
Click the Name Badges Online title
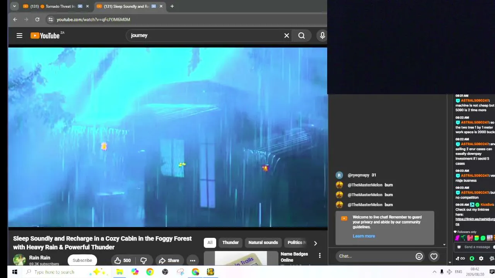(294, 257)
